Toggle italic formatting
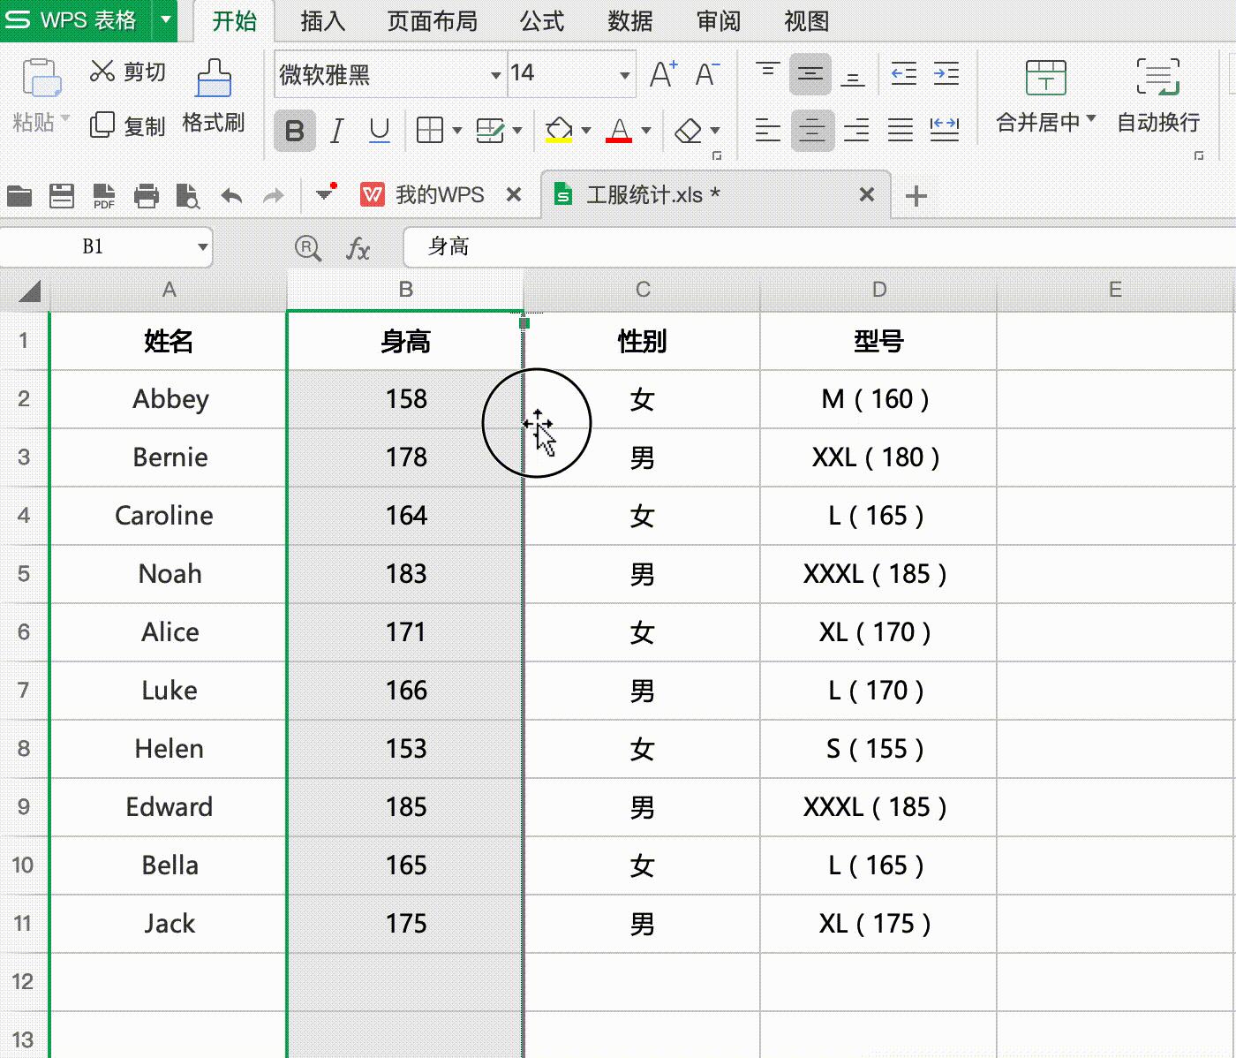1236x1058 pixels. 336,130
